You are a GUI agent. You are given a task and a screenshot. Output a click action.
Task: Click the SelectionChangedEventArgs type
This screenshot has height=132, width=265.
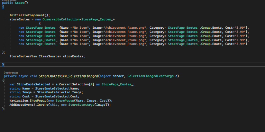[150, 76]
